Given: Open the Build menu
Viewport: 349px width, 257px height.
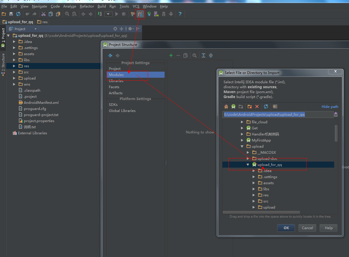Looking at the screenshot, I should pyautogui.click(x=102, y=6).
